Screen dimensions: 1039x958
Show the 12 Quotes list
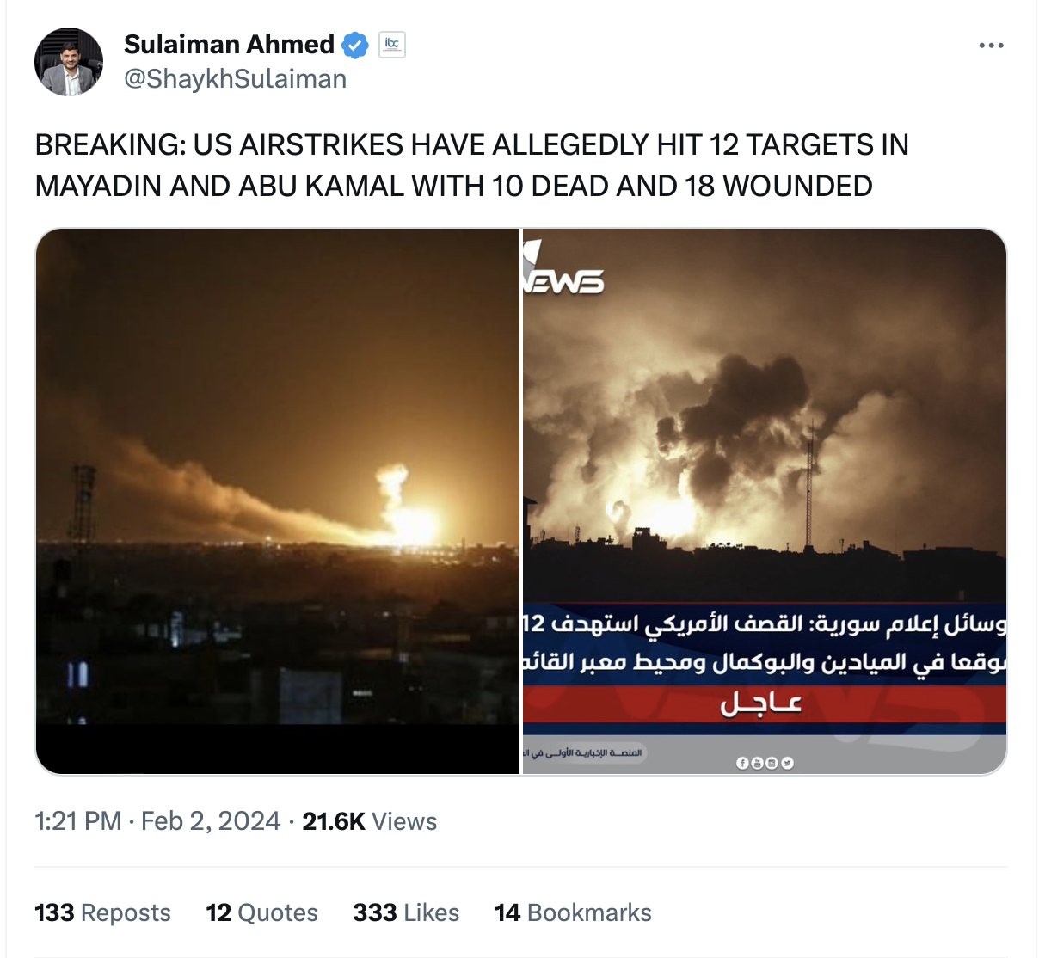pos(261,912)
